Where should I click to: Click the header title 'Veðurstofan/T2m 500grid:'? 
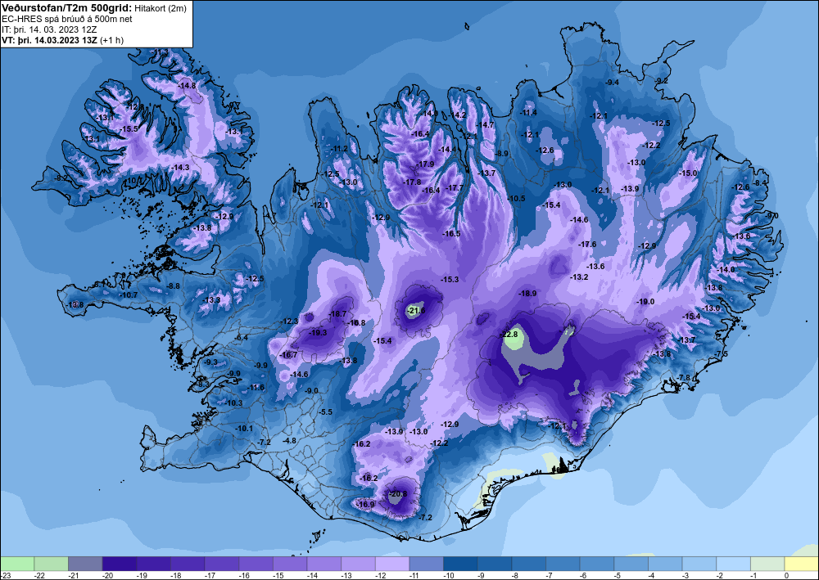point(66,8)
